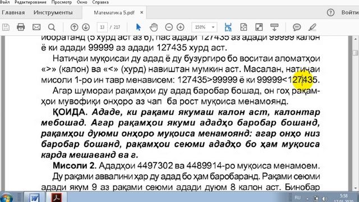Screen dimensions: 359x202
Task: Open the Окно menu
Action: tap(82, 2)
